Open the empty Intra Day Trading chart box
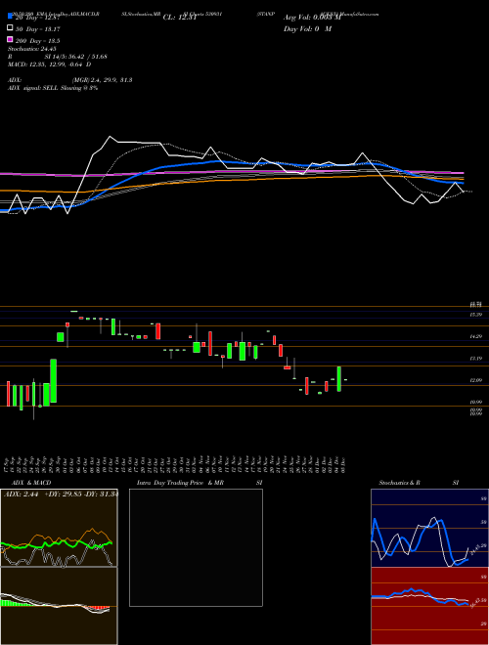This screenshot has height=645, width=489. coord(196,547)
